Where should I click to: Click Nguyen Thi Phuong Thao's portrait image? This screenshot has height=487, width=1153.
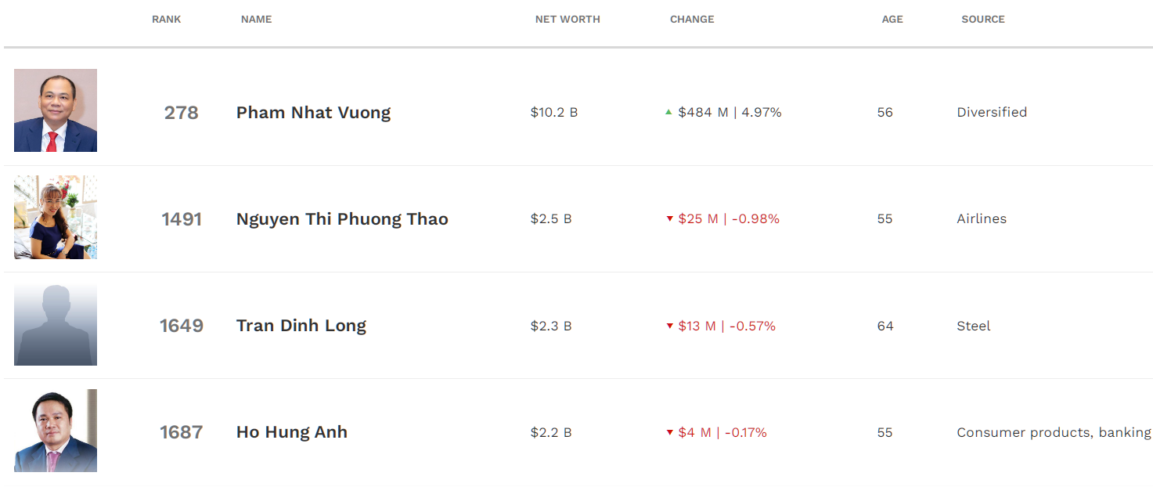point(56,217)
